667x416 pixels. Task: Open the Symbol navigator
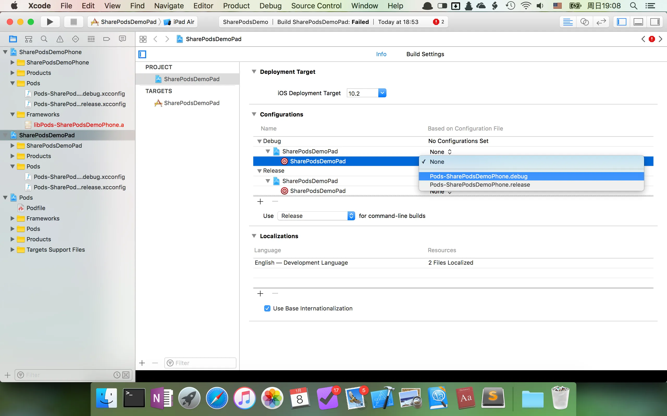28,39
